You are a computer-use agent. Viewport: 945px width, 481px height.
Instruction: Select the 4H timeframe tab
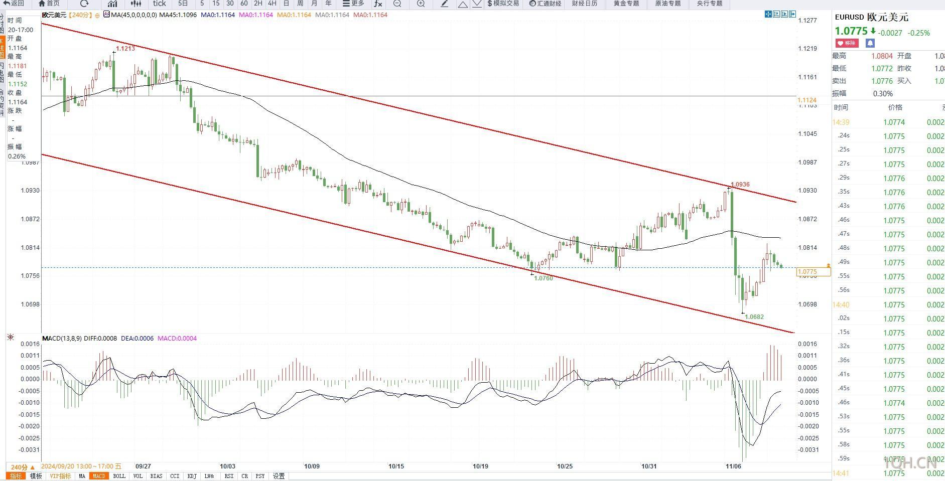(272, 4)
